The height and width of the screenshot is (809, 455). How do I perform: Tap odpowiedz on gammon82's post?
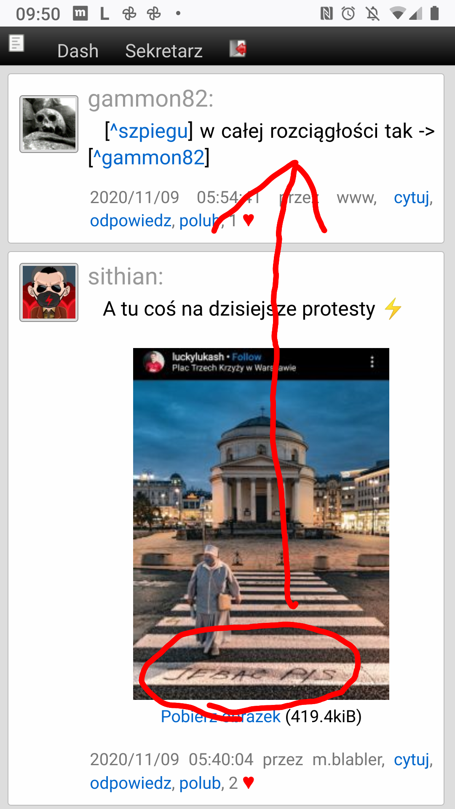pos(131,221)
